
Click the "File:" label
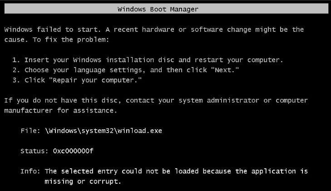tap(30, 131)
